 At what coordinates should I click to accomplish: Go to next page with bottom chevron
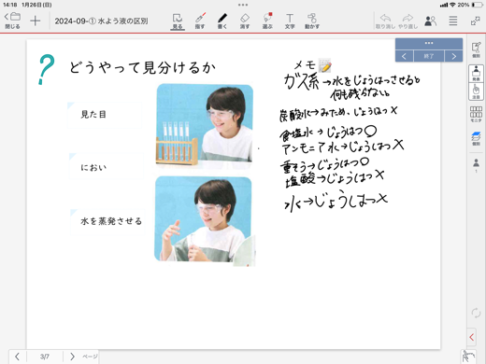72,357
